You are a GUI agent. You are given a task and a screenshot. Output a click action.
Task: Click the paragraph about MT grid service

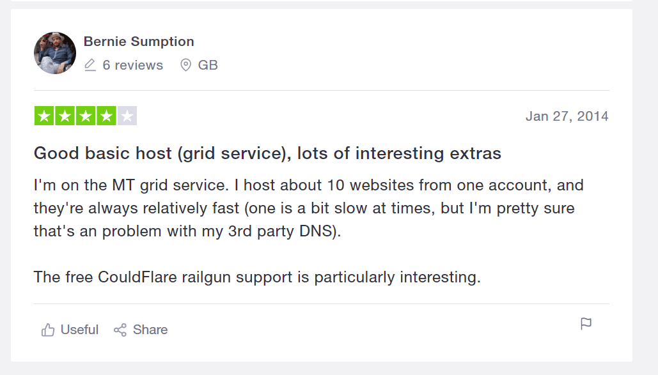pyautogui.click(x=308, y=208)
